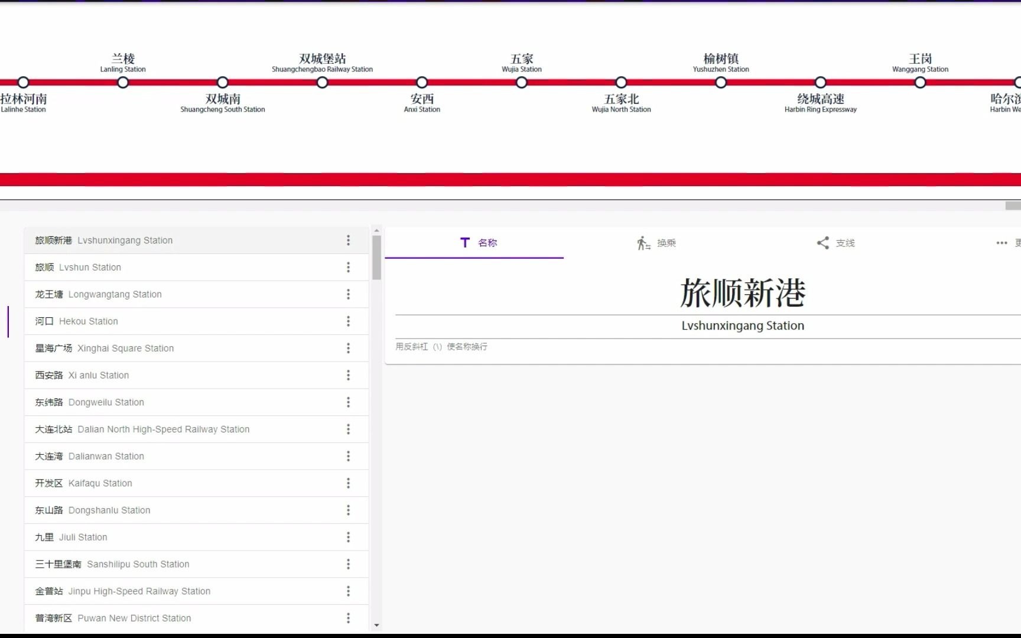Click the 安西 Anxi Station marker

click(422, 82)
